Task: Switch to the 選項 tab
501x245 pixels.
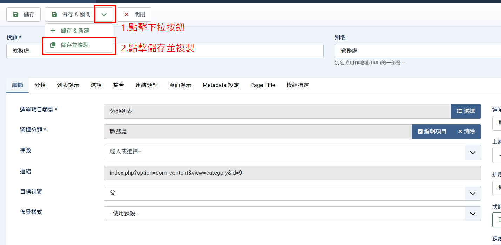Action: 96,85
